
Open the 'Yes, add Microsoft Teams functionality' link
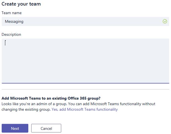(84, 109)
